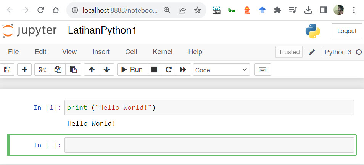Image resolution: width=364 pixels, height=165 pixels.
Task: Click the Trusted notebook indicator
Action: pyautogui.click(x=289, y=52)
